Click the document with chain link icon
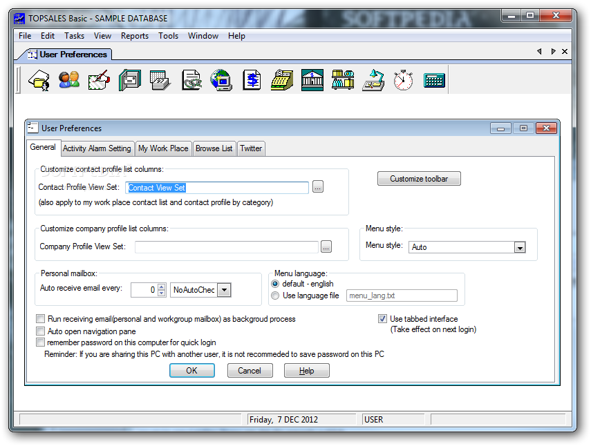The height and width of the screenshot is (446, 591). (x=191, y=80)
